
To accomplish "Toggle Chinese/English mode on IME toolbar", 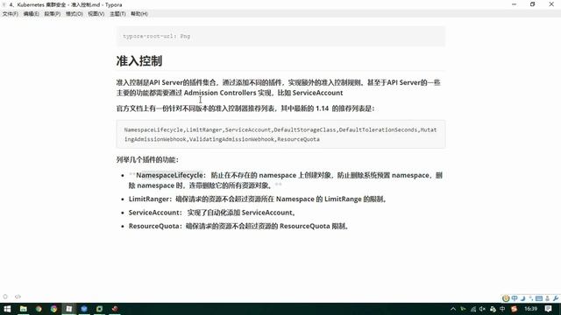I will click(x=515, y=298).
